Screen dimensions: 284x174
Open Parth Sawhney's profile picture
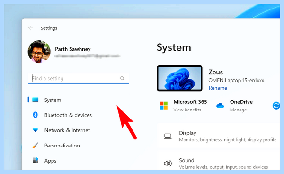39,52
